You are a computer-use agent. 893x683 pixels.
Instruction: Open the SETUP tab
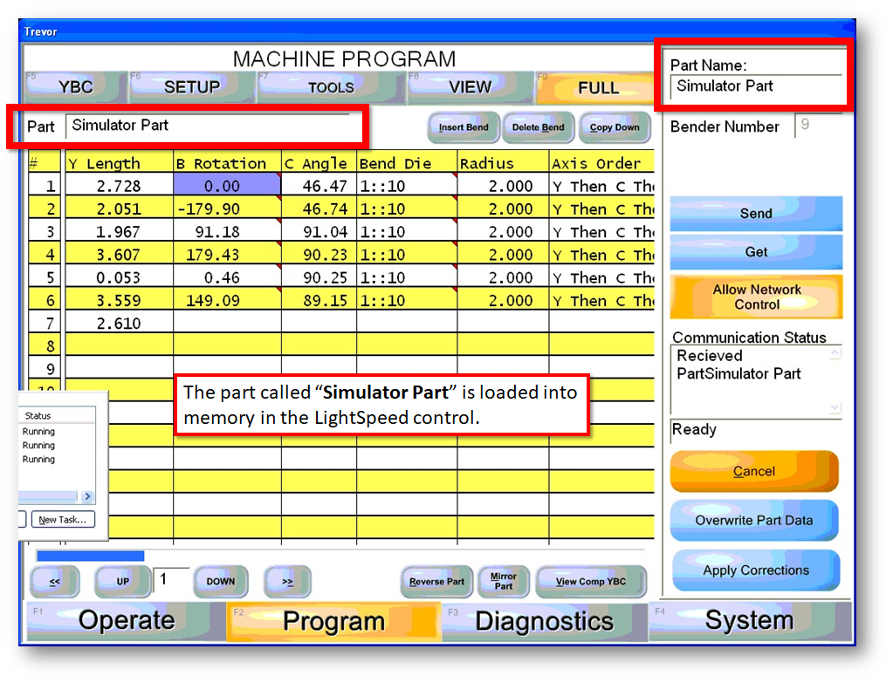click(192, 87)
